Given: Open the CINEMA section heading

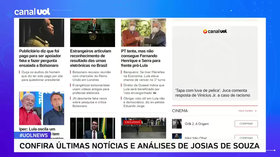Looking at the screenshot, I should pyautogui.click(x=180, y=111).
